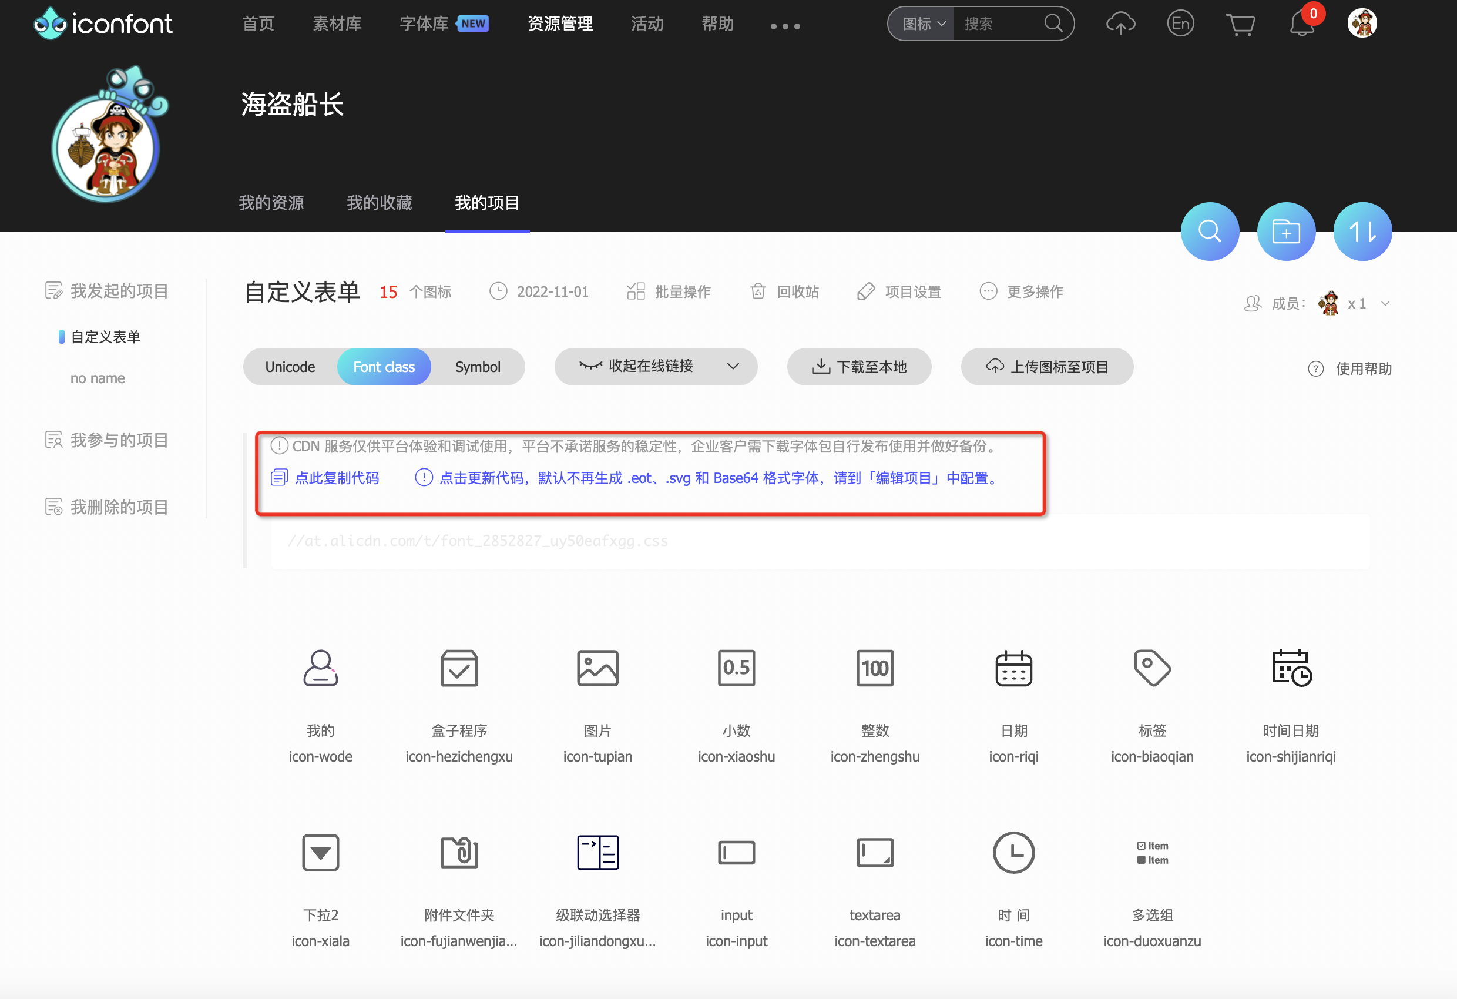Image resolution: width=1457 pixels, height=999 pixels.
Task: Open the shopping cart icon
Action: pos(1240,24)
